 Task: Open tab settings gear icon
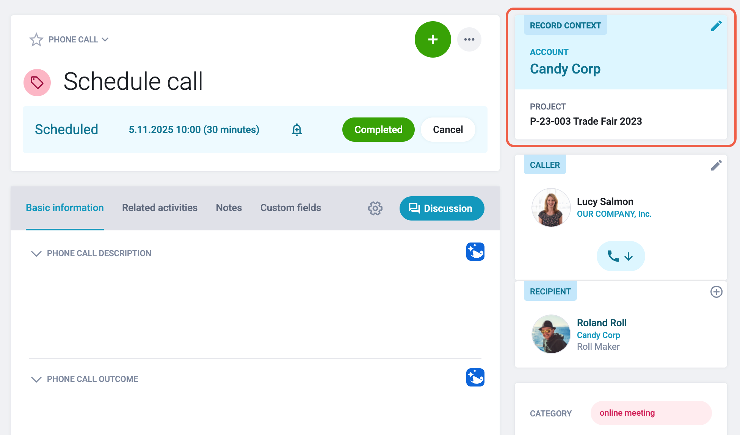[375, 208]
